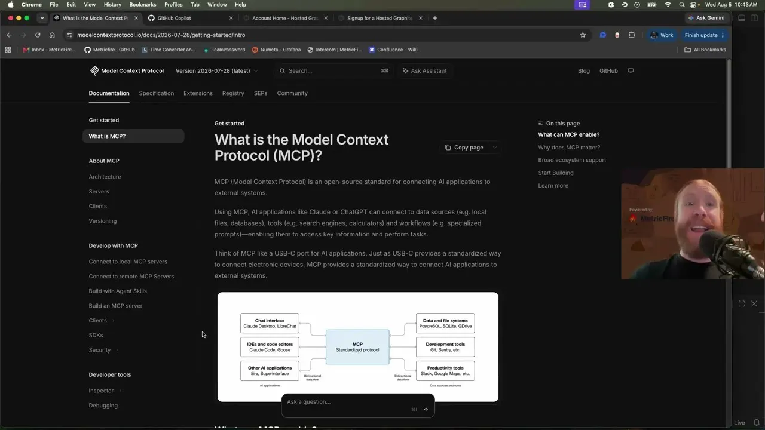
Task: Open the Architecture sidebar link
Action: coord(105,177)
